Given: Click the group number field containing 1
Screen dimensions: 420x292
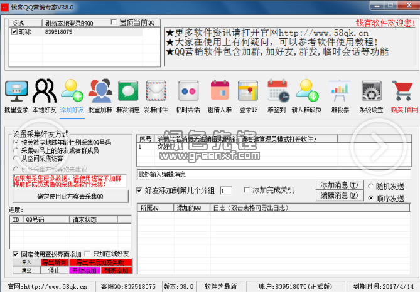Looking at the screenshot, I should (225, 190).
